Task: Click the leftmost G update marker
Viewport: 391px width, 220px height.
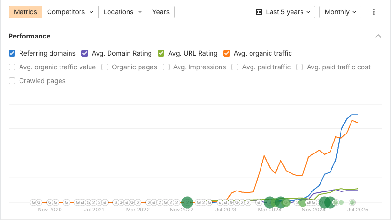Action: coord(34,202)
